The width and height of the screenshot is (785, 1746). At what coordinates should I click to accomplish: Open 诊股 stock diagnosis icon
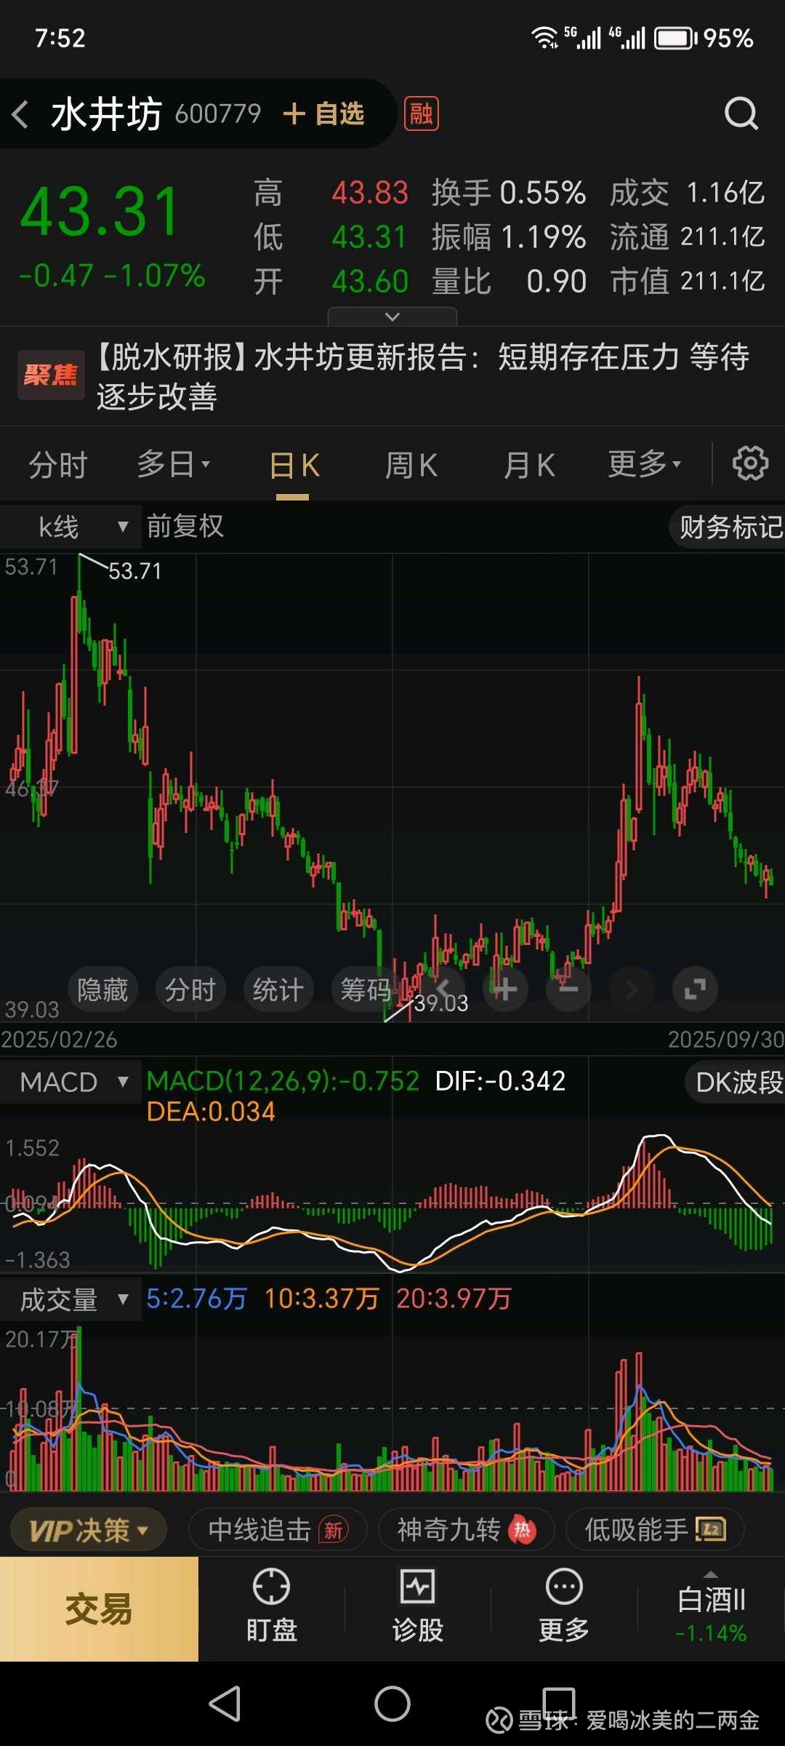point(417,1606)
